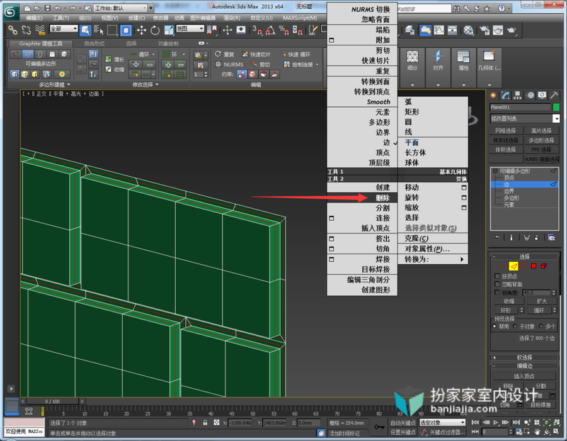Open the 工作台 workspace dropdown
Viewport: 567px width, 441px height.
click(120, 8)
